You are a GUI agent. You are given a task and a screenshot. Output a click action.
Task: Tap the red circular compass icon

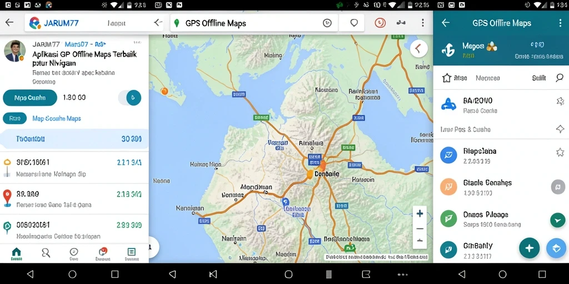click(x=380, y=23)
